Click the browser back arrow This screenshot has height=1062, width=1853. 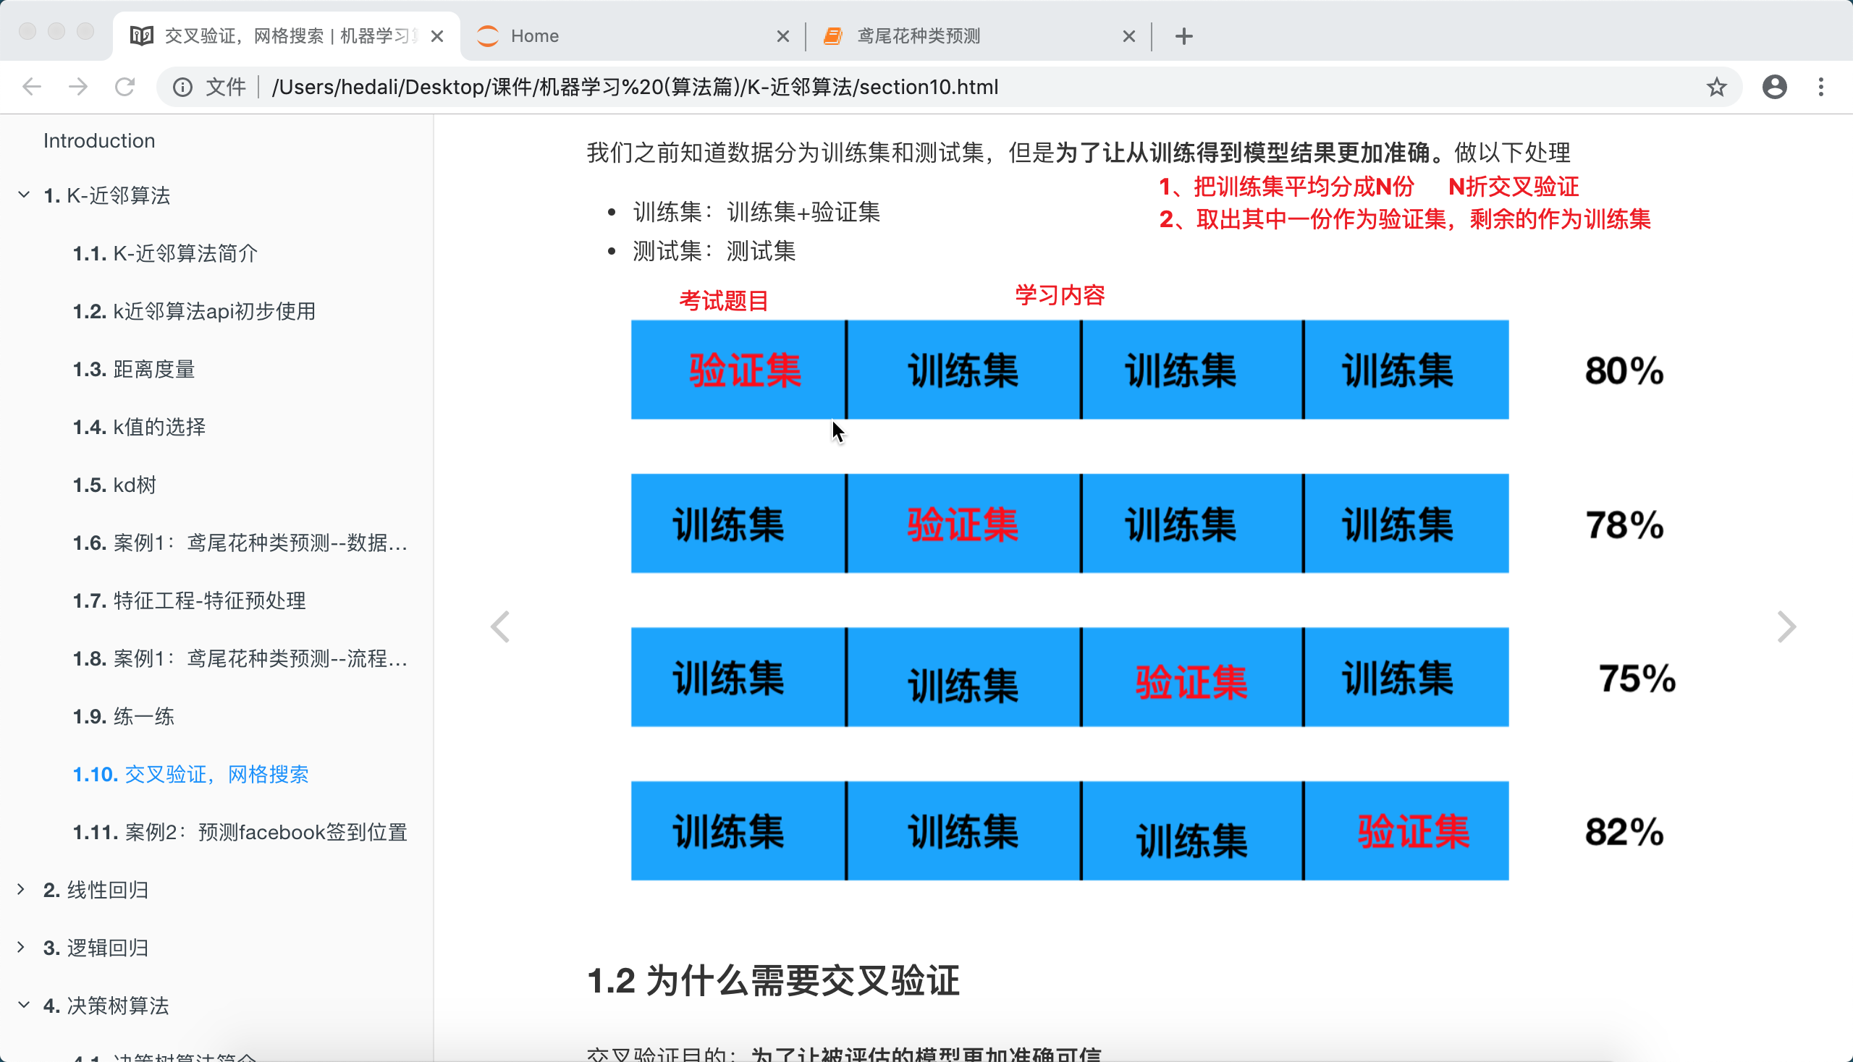pos(32,87)
